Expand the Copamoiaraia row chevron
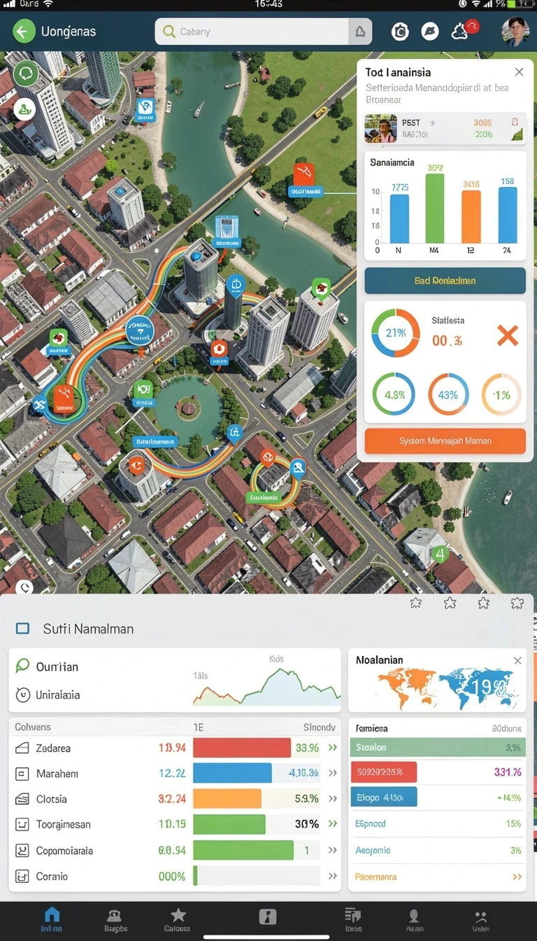 pos(334,850)
